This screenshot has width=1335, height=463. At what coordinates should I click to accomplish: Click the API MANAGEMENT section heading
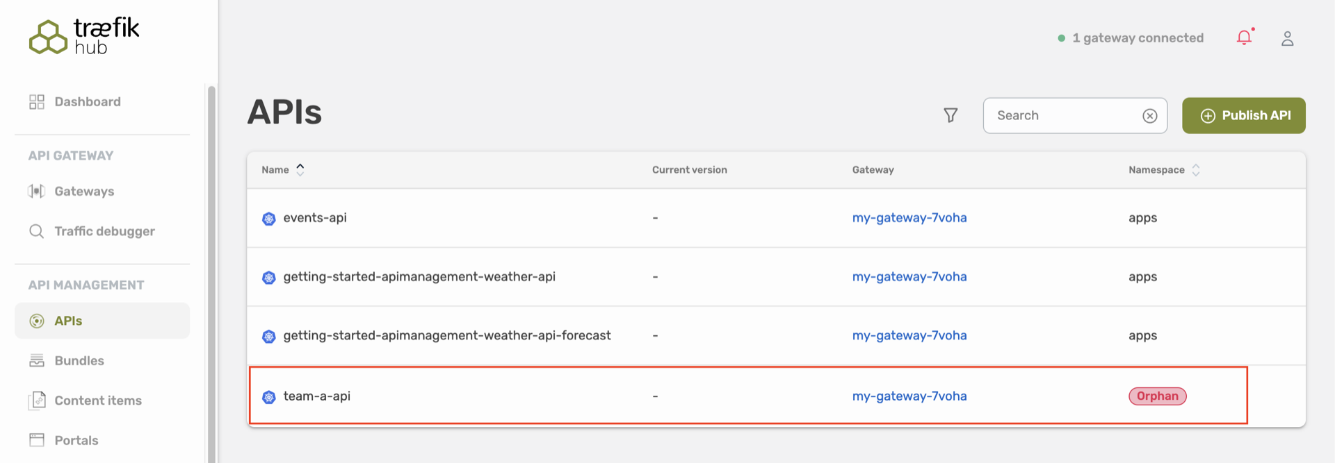(86, 285)
